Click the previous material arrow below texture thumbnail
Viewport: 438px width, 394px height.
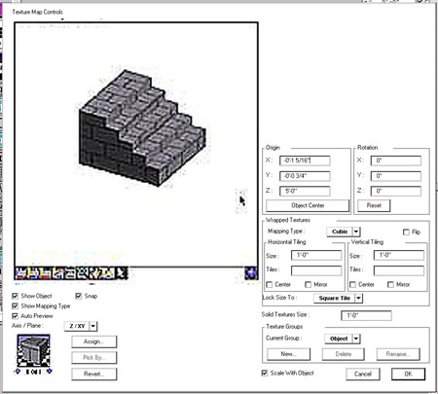click(x=18, y=372)
